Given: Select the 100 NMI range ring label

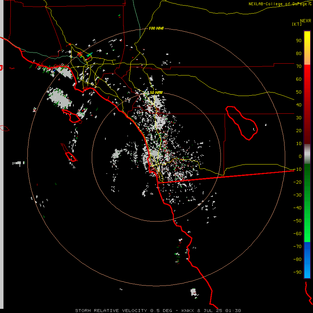Looking at the screenshot, I should coord(156,28).
